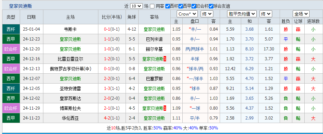The image size is (323, 134).
Task: Click the 两/两球半 handicap cell
Action: click(x=195, y=49)
